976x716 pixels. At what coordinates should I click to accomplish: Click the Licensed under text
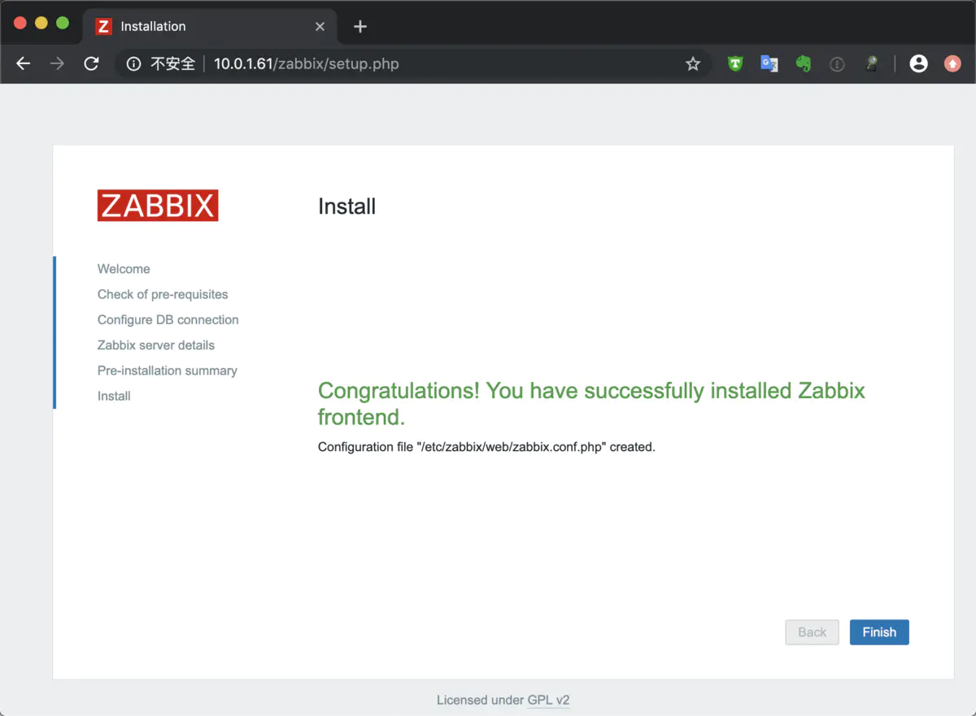[x=480, y=700]
